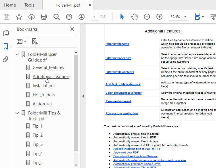Choose the selection arrow tool

pos(122,17)
